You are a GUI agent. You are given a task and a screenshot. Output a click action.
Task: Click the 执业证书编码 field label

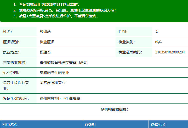pos(130,52)
